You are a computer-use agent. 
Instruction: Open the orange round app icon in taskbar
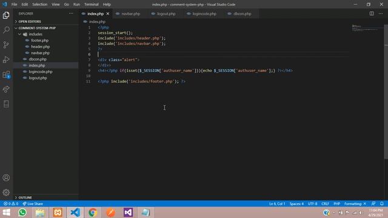[110, 213]
